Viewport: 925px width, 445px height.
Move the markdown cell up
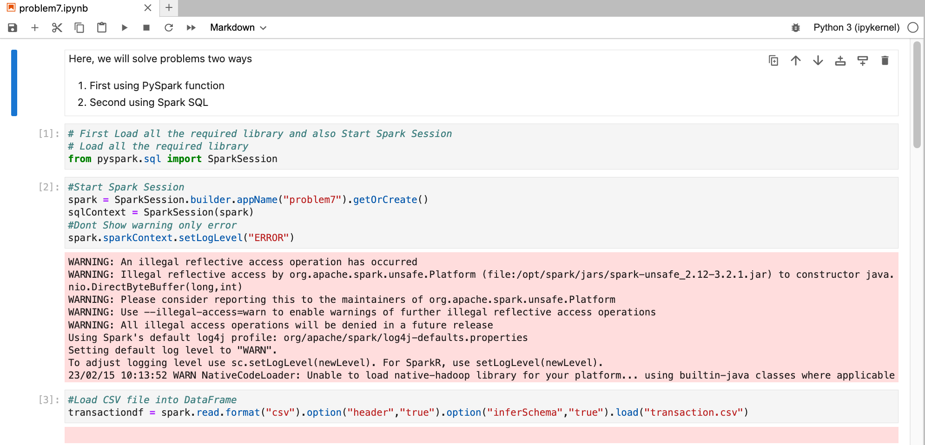(x=796, y=61)
